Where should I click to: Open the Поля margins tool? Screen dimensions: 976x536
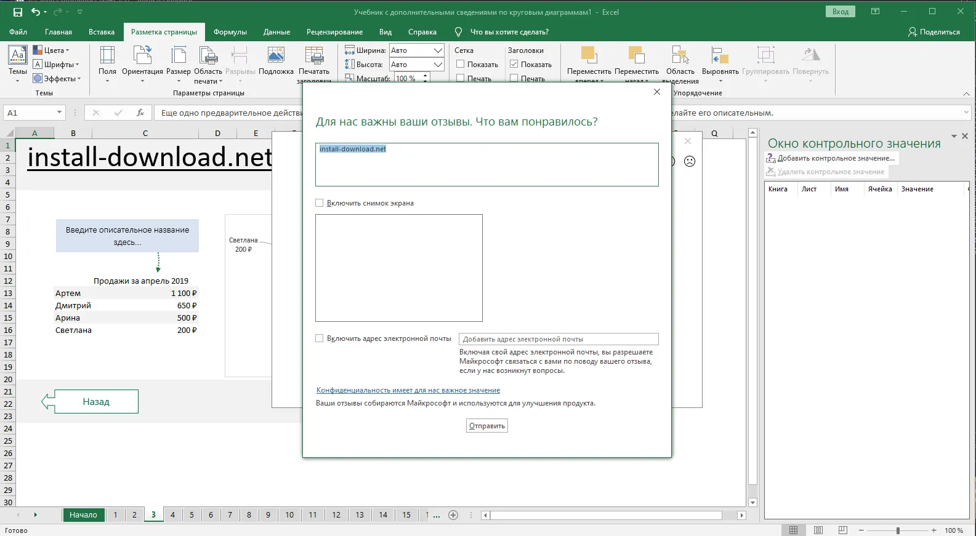pos(107,63)
